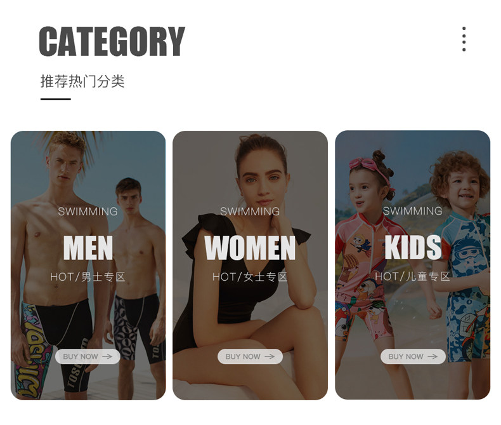The height and width of the screenshot is (425, 501).
Task: Click the BUY NOW button on Men card
Action: point(88,356)
